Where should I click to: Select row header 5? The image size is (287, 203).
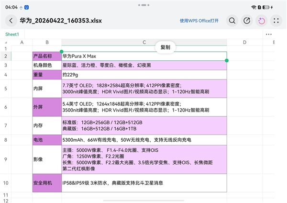(5, 89)
